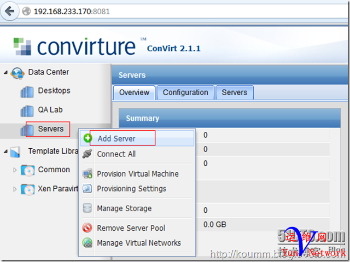Screen dimensions: 350x262
Task: Click the ConVirt 2.1.1 version text
Action: (174, 49)
